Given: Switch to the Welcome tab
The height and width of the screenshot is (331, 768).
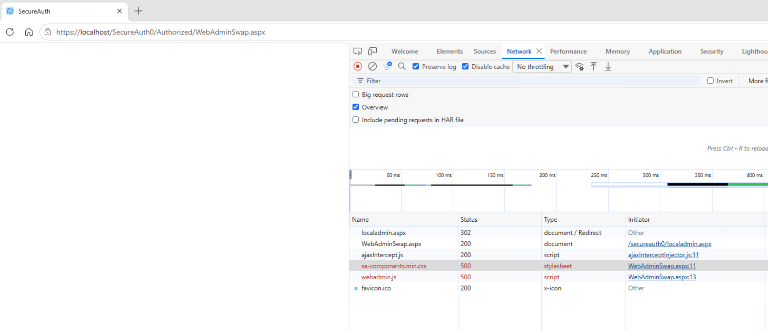Looking at the screenshot, I should [x=405, y=51].
